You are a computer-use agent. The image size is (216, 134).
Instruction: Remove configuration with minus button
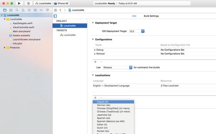(101, 62)
